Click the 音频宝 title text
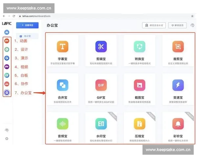The image size is (197, 158). 63,136
